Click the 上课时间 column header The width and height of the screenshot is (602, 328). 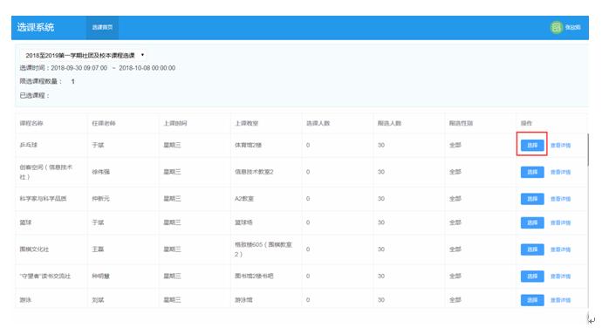[x=175, y=123]
